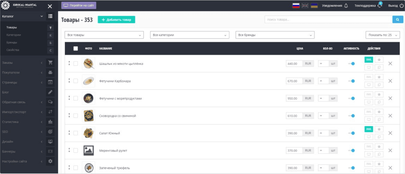Expand the Показать по: 25 dropdown
The height and width of the screenshot is (174, 405).
tap(382, 35)
